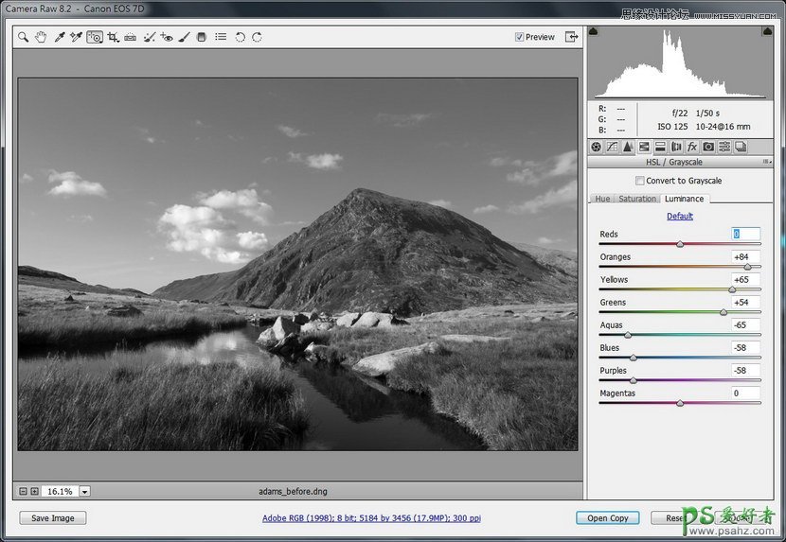This screenshot has width=786, height=542.
Task: Click the Oranges luminance slider handle
Action: point(747,267)
